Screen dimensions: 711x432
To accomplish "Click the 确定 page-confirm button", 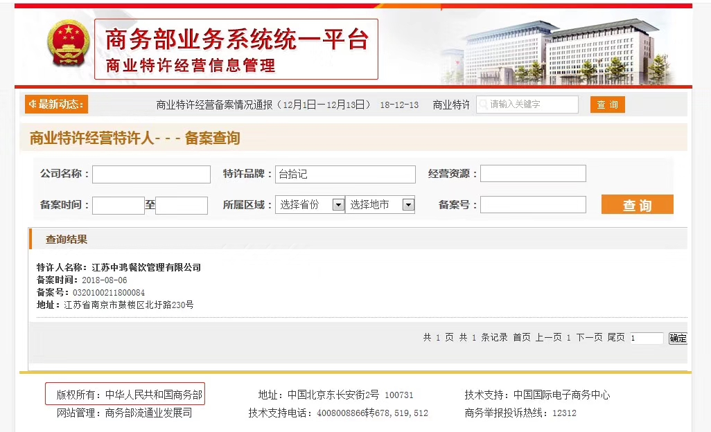I will click(677, 338).
